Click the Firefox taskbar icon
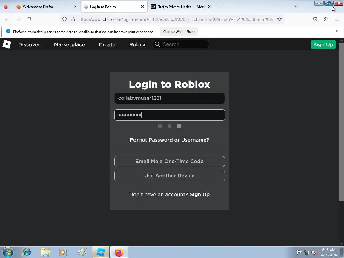The image size is (344, 258). pos(119,252)
